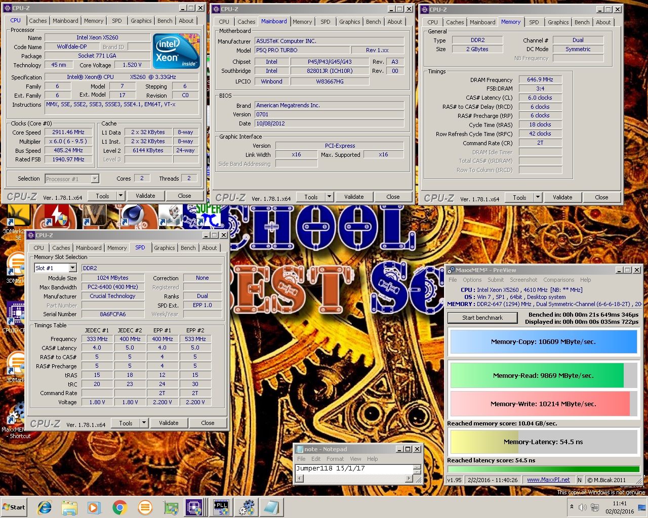Screen dimensions: 648x518
Task: Select About tab in CPU-Z SPD window
Action: (210, 248)
